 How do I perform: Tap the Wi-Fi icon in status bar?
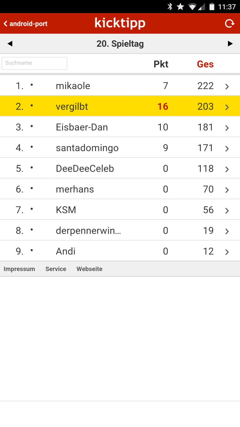192,6
